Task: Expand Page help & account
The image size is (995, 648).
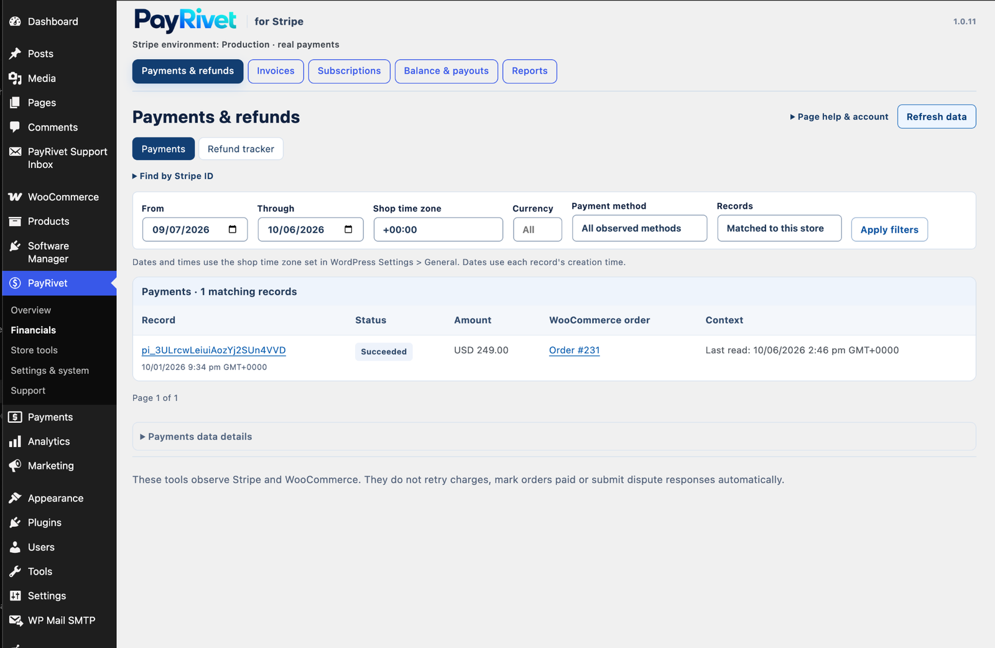Action: (x=839, y=117)
